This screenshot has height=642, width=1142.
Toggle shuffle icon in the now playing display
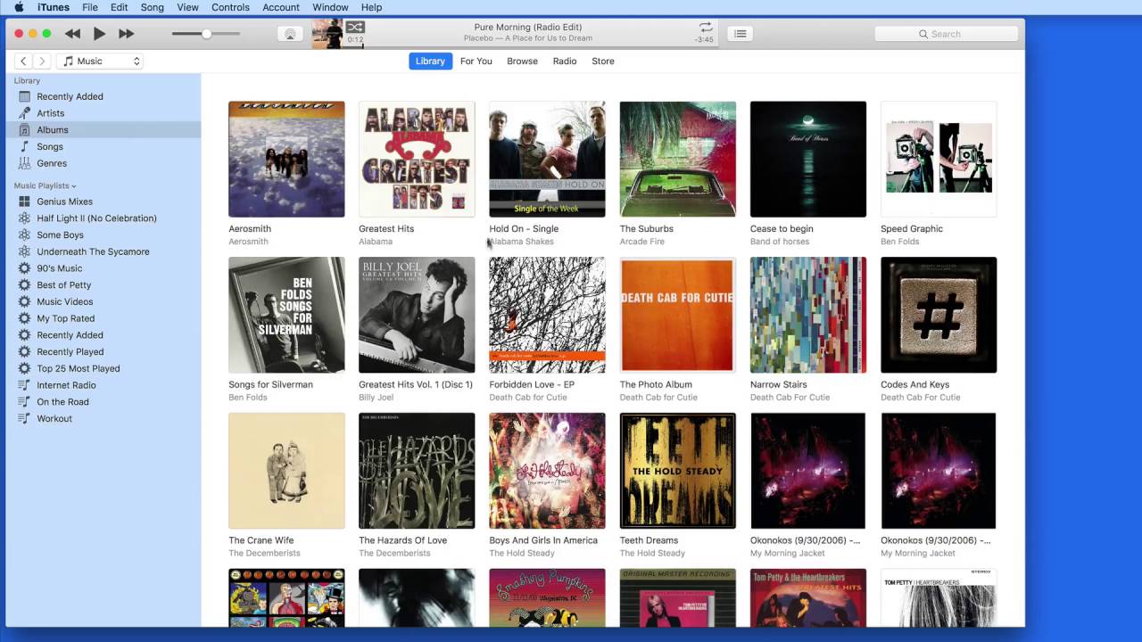[355, 28]
